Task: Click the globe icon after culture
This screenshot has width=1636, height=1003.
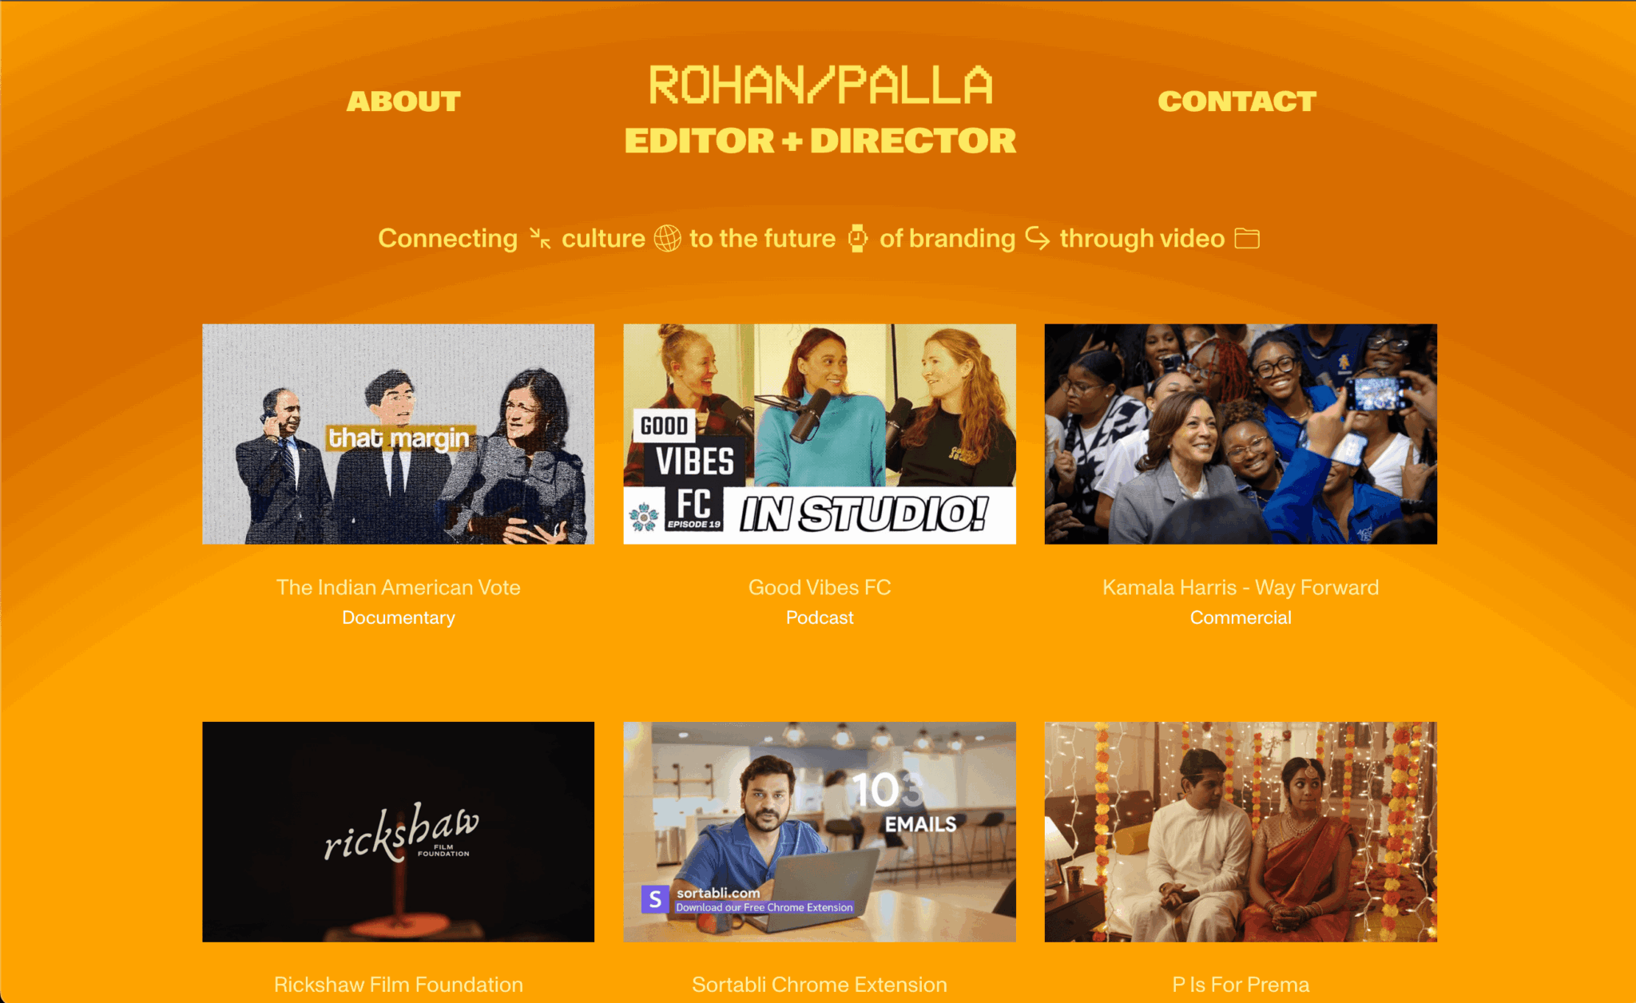Action: 667,238
